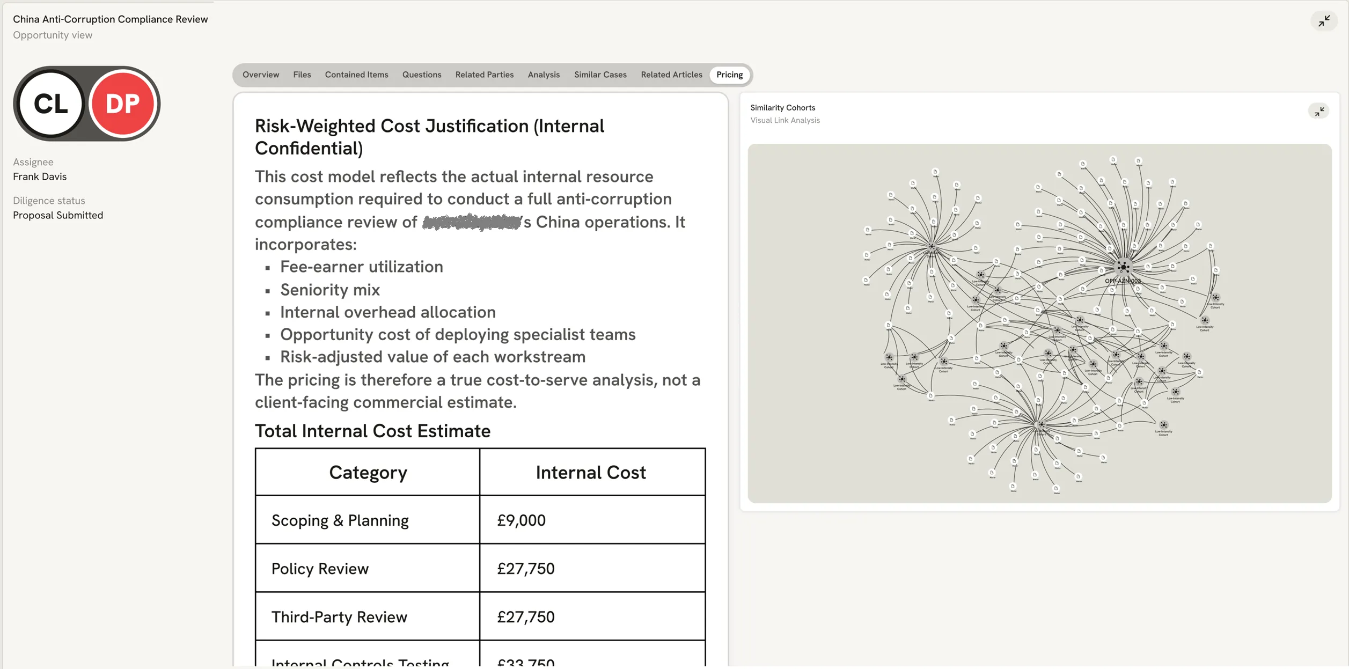Click the Similarity Cohorts panel title

pos(782,108)
